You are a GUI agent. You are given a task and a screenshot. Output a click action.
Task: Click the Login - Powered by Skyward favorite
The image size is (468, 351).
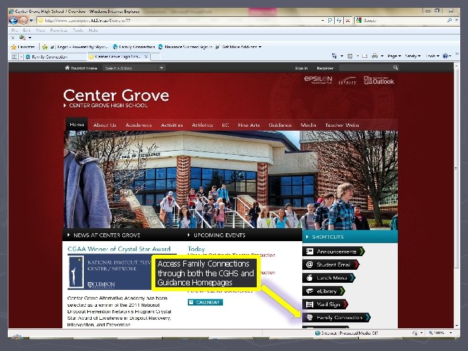pyautogui.click(x=79, y=47)
